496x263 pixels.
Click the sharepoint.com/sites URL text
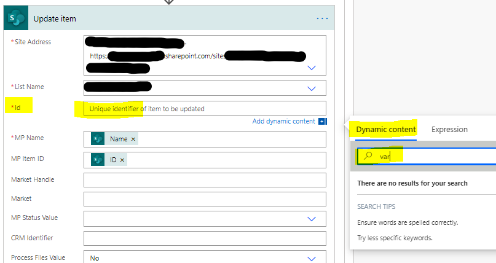point(195,57)
